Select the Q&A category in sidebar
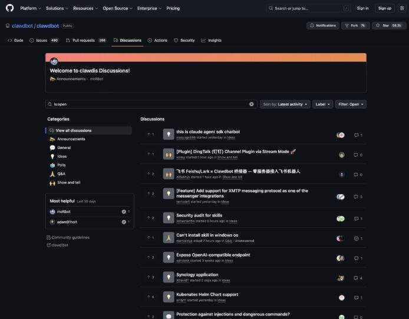 coord(61,174)
